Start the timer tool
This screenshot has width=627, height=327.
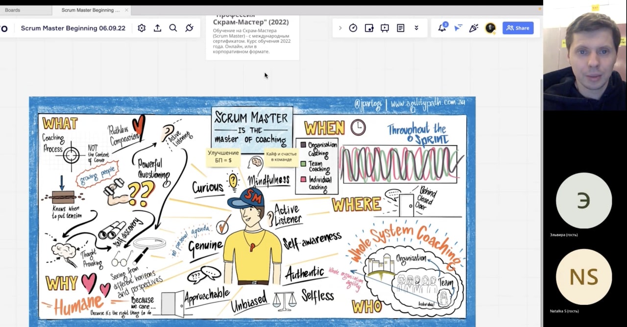353,28
